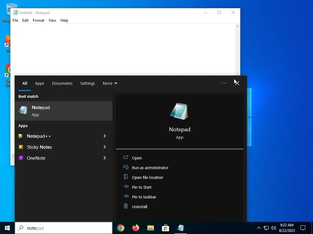This screenshot has width=313, height=234.
Task: Open the Edit menu in Notepad
Action: tap(25, 20)
